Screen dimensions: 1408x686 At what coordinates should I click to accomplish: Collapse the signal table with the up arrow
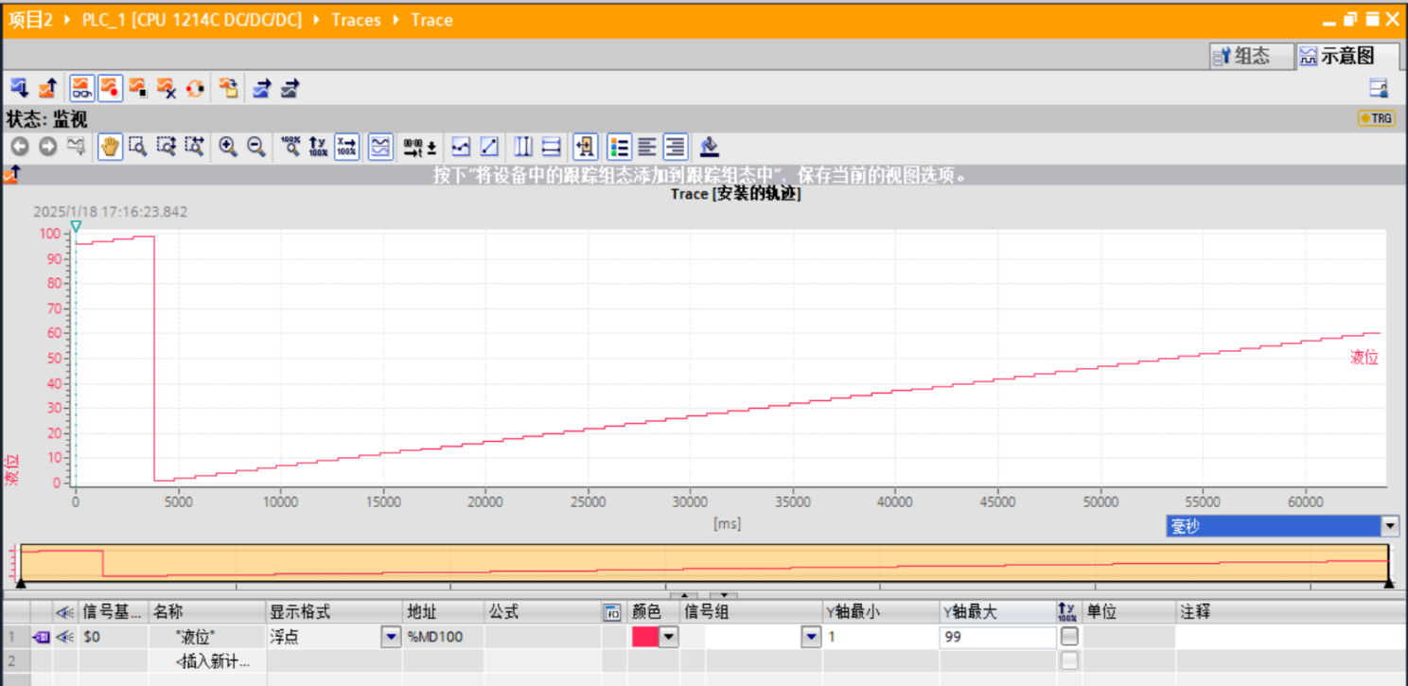pyautogui.click(x=685, y=597)
